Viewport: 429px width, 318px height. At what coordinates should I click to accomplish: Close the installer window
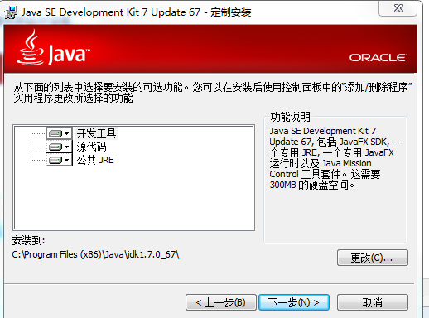point(398,8)
